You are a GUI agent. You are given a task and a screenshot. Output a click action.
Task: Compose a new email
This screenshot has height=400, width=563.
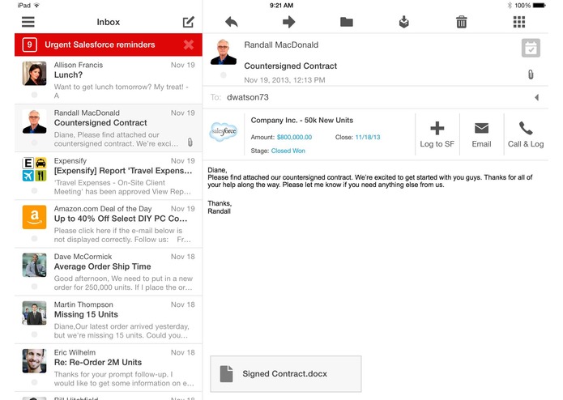pos(189,22)
